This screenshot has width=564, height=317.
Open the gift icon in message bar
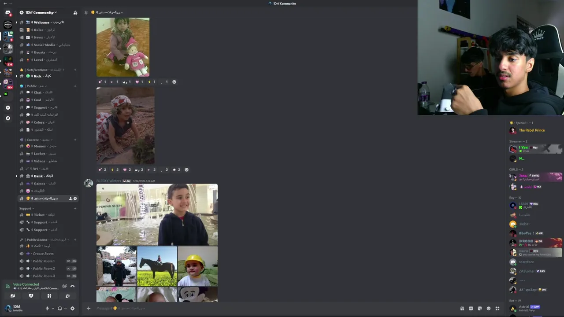pyautogui.click(x=462, y=308)
